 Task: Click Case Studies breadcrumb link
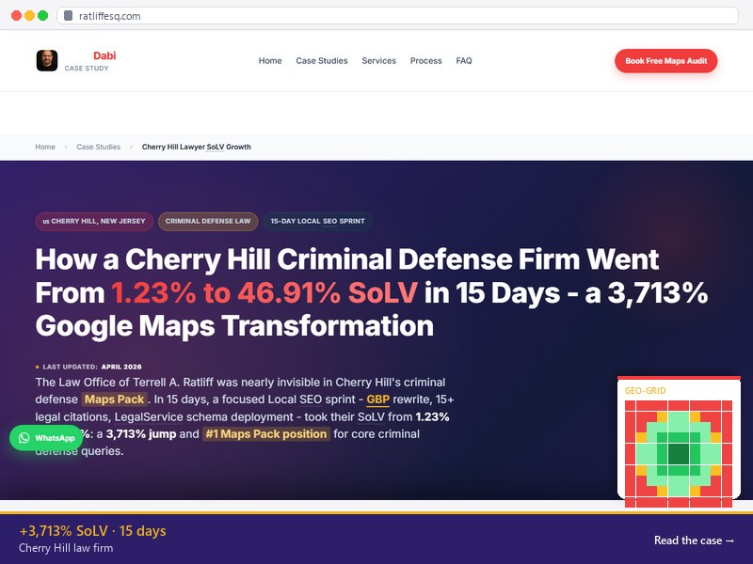click(x=99, y=147)
